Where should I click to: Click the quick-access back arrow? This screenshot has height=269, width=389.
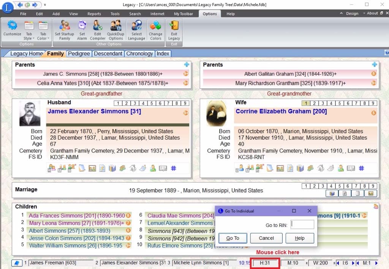tap(21, 5)
